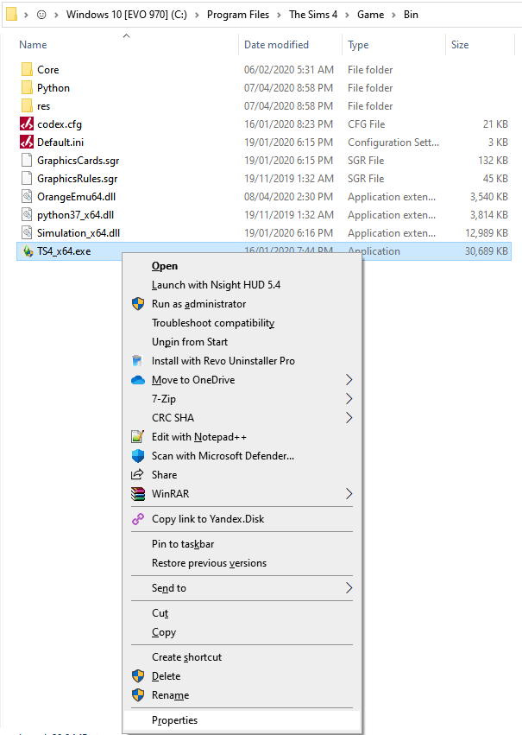Click the WinRAR books icon
Screen dimensions: 522x735
[138, 494]
